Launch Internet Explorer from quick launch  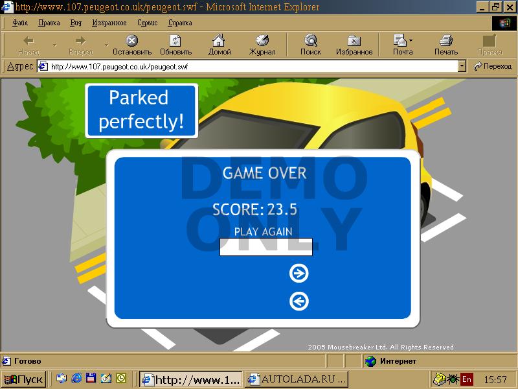(76, 379)
